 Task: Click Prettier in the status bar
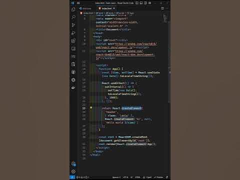pyautogui.click(x=158, y=177)
